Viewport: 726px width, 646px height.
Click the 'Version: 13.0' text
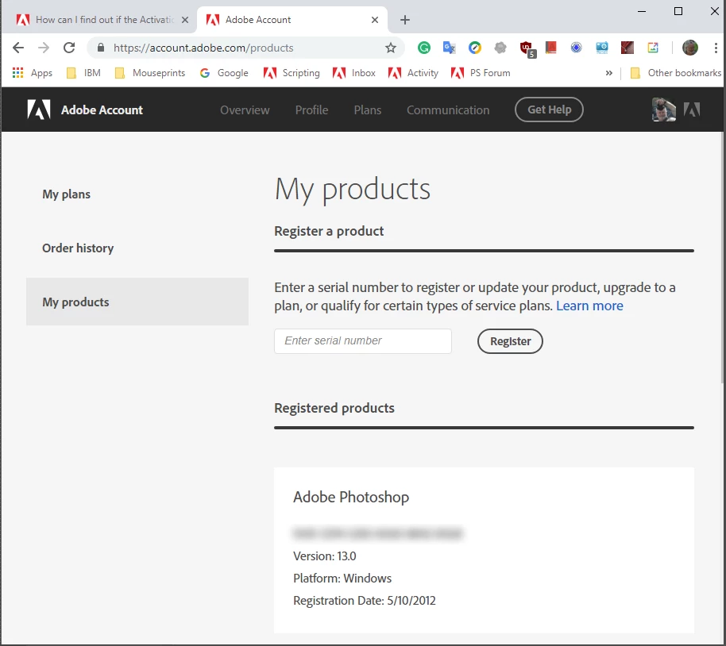click(325, 556)
